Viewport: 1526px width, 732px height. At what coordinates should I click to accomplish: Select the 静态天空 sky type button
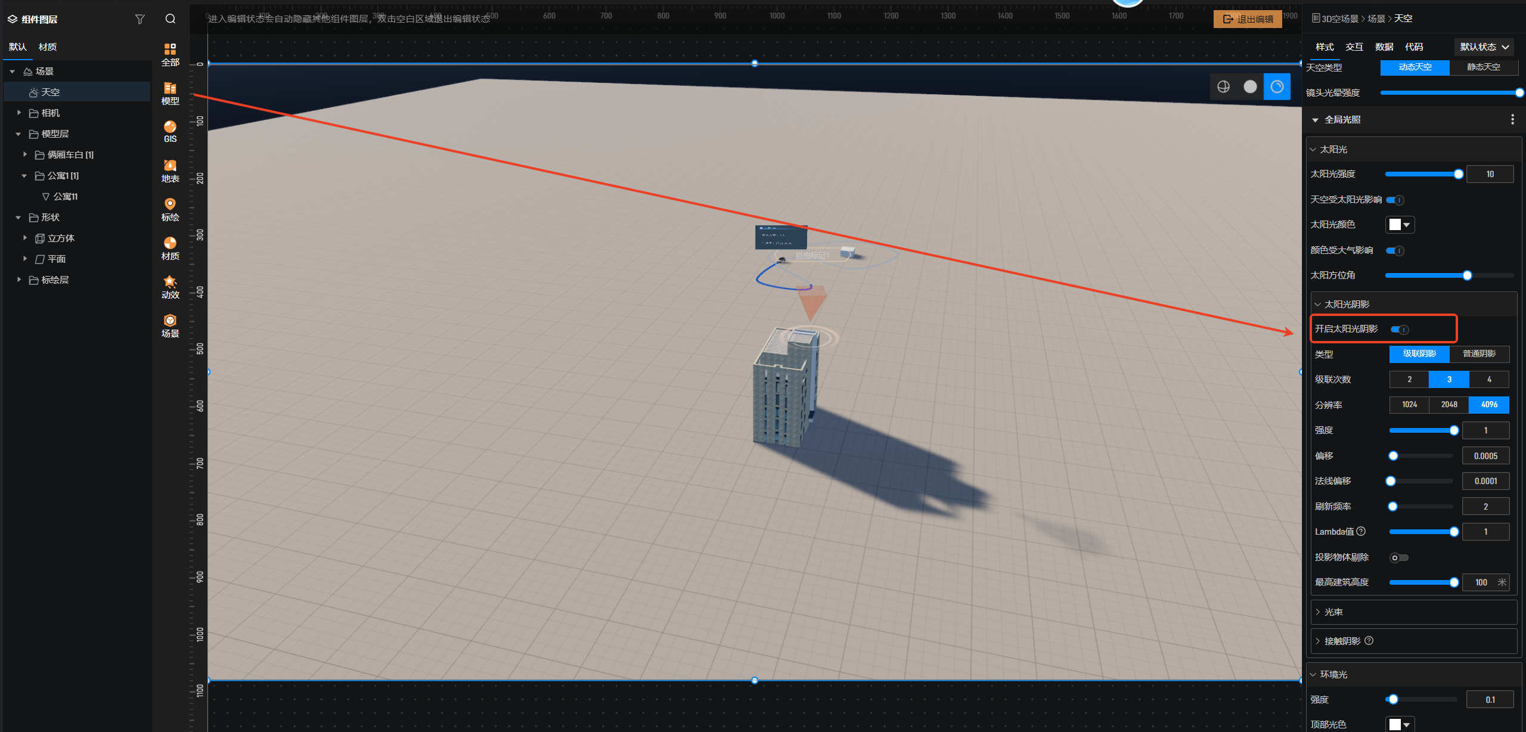click(1483, 67)
